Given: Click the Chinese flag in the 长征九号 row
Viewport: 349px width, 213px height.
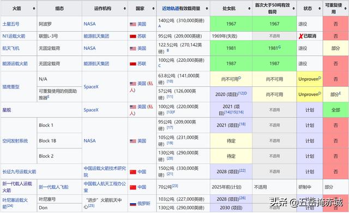Looking at the screenshot, I should tap(133, 172).
